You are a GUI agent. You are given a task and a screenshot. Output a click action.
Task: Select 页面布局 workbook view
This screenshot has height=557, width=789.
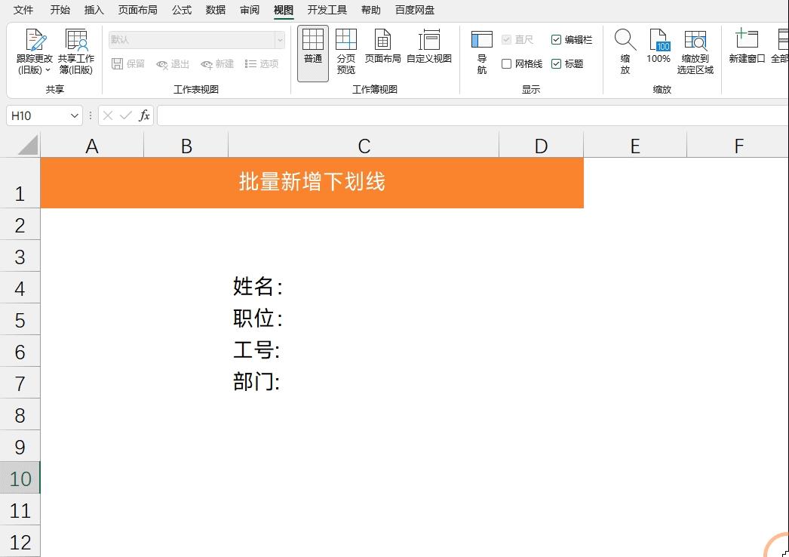[382, 49]
